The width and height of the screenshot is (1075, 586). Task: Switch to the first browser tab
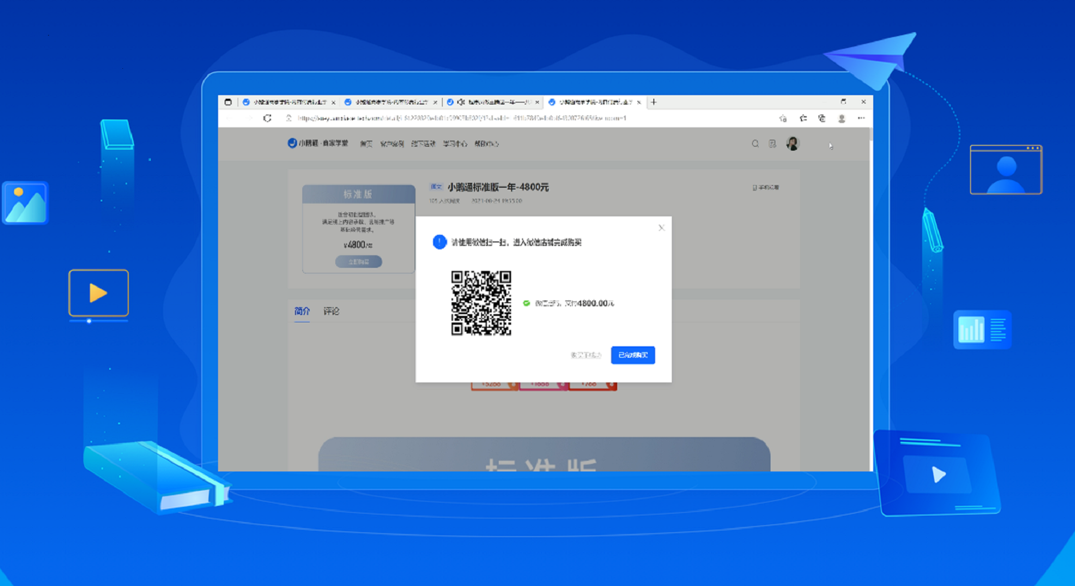(x=289, y=102)
